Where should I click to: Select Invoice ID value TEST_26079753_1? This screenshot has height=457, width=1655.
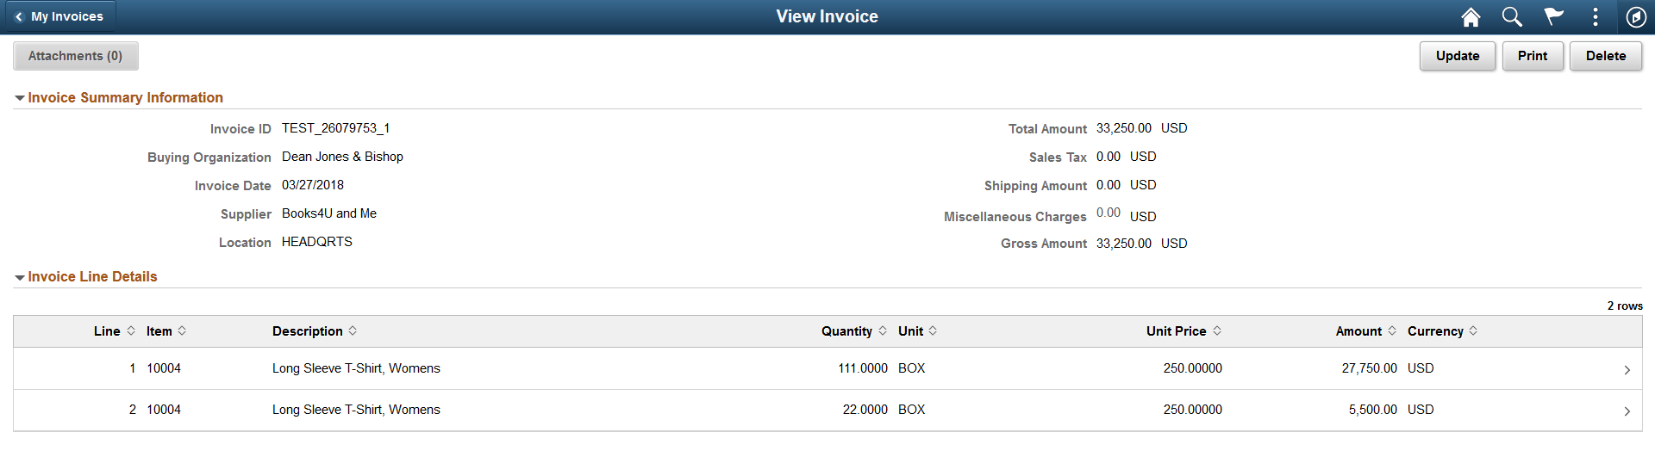tap(336, 128)
